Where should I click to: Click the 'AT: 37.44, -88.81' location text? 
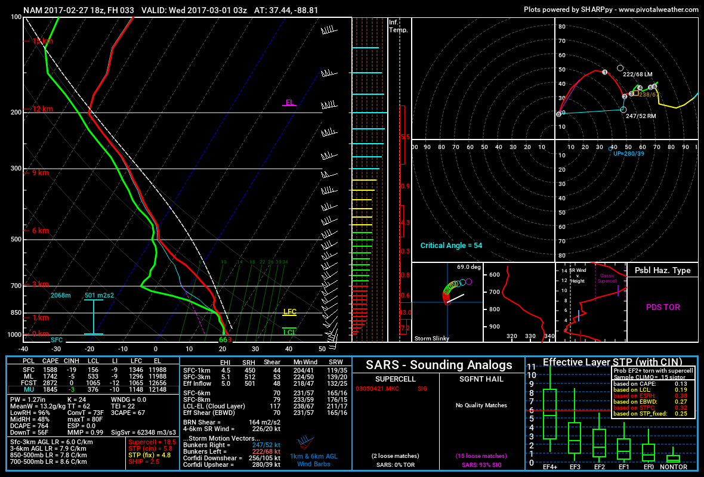(x=286, y=10)
